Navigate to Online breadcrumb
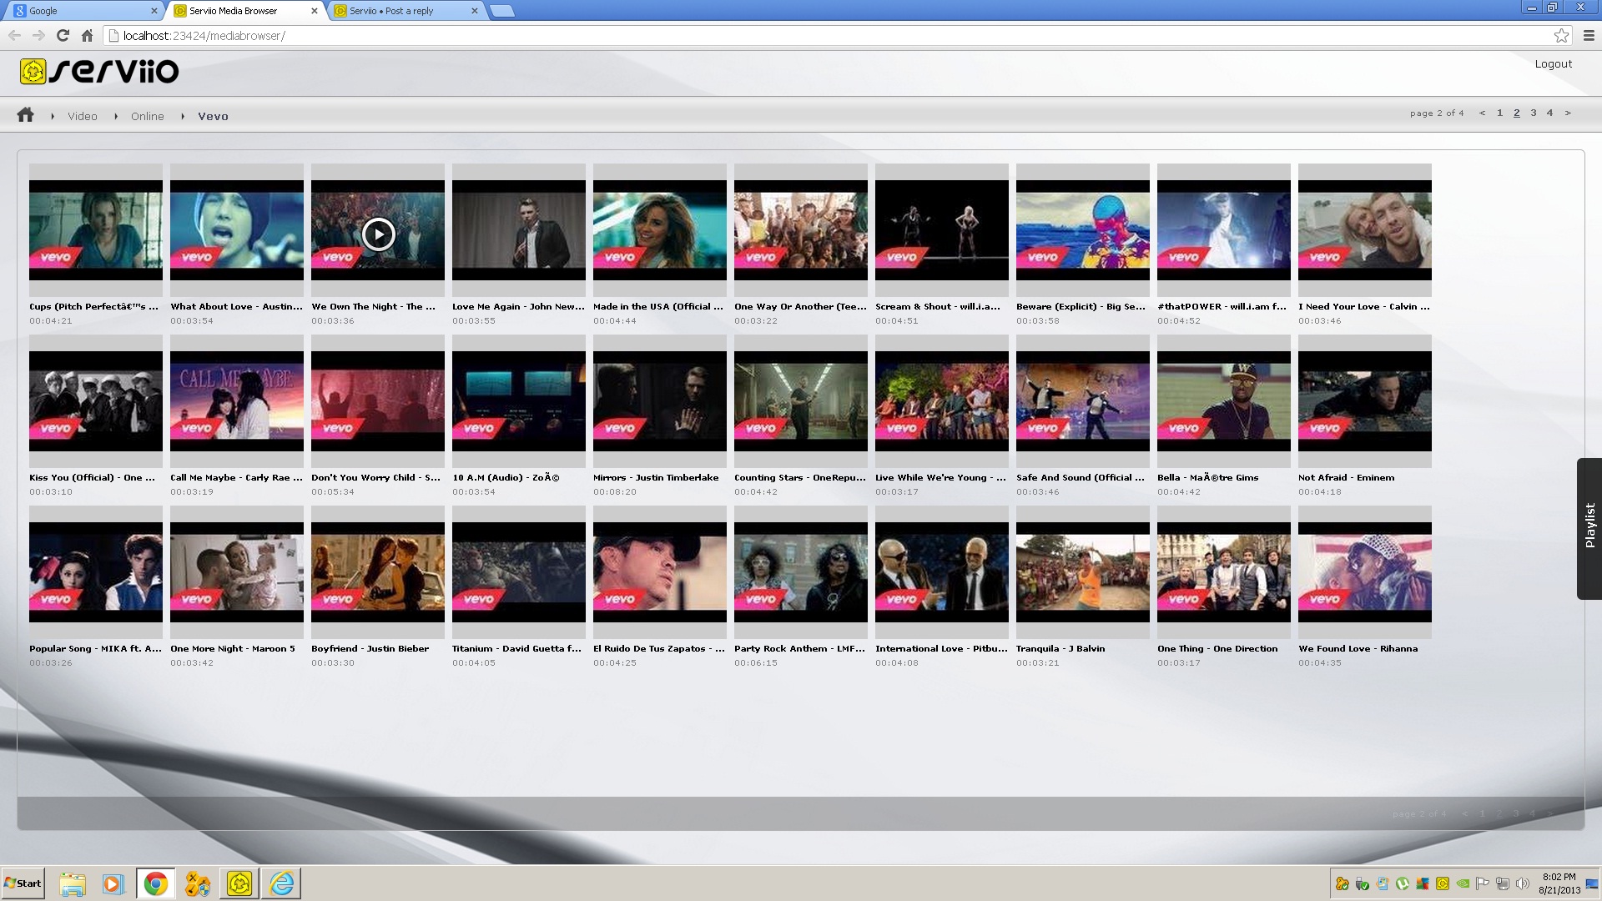This screenshot has height=901, width=1602. coord(147,116)
